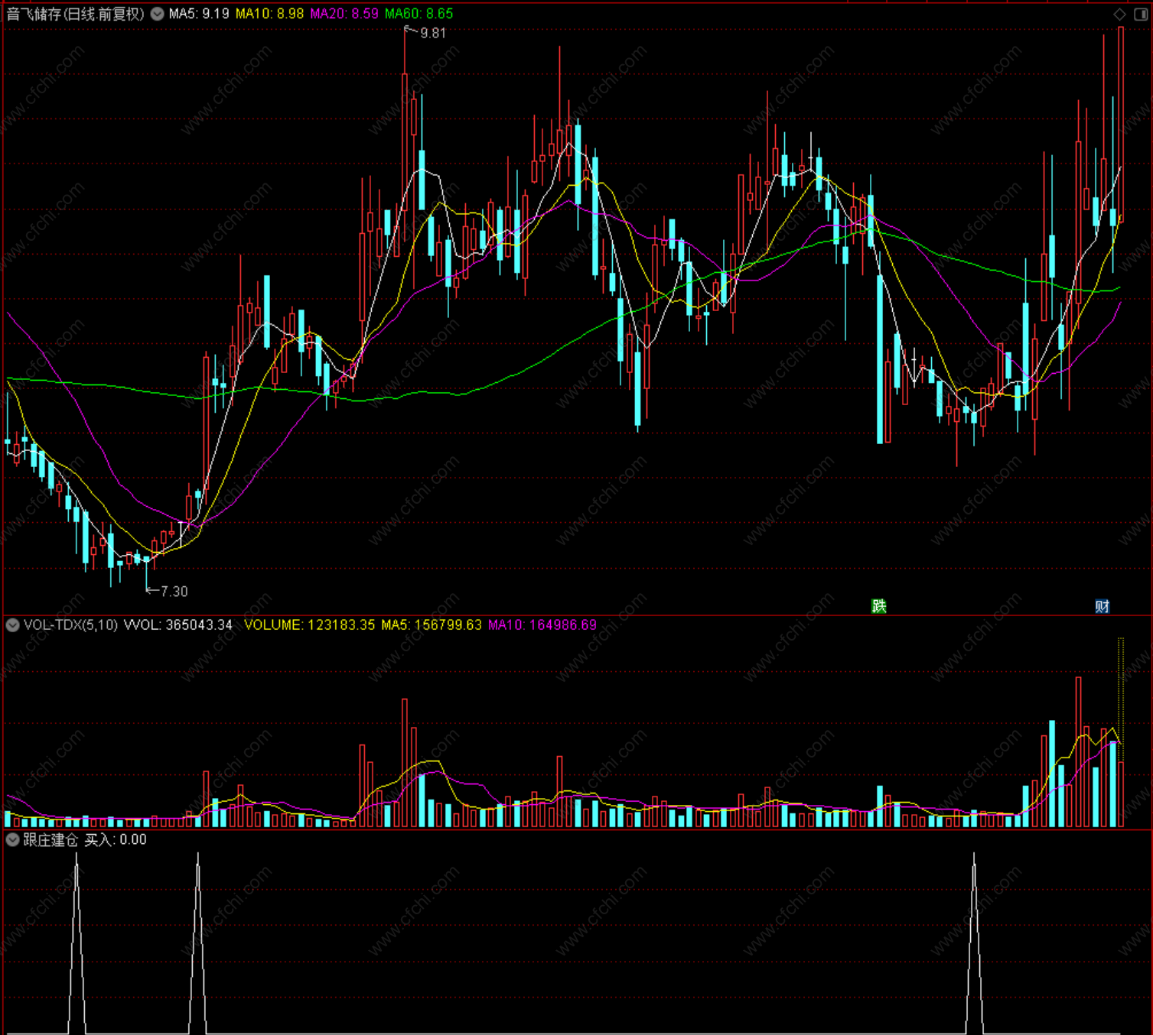This screenshot has height=1035, width=1153.
Task: Click the green MA60: 8.65 label
Action: (419, 14)
